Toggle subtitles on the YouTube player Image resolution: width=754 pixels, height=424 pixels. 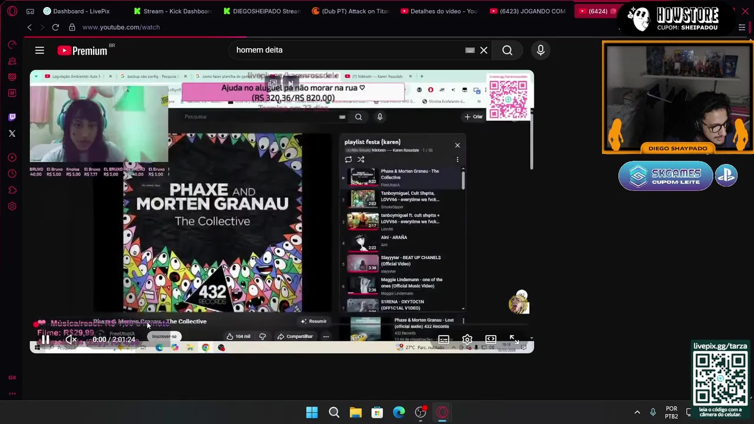tap(444, 340)
